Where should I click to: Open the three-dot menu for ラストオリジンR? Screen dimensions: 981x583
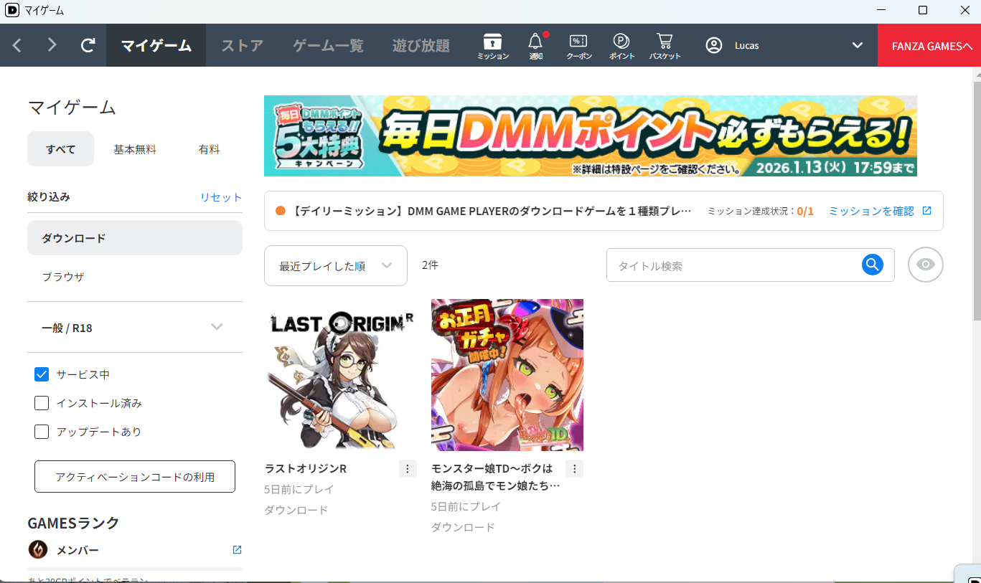408,469
